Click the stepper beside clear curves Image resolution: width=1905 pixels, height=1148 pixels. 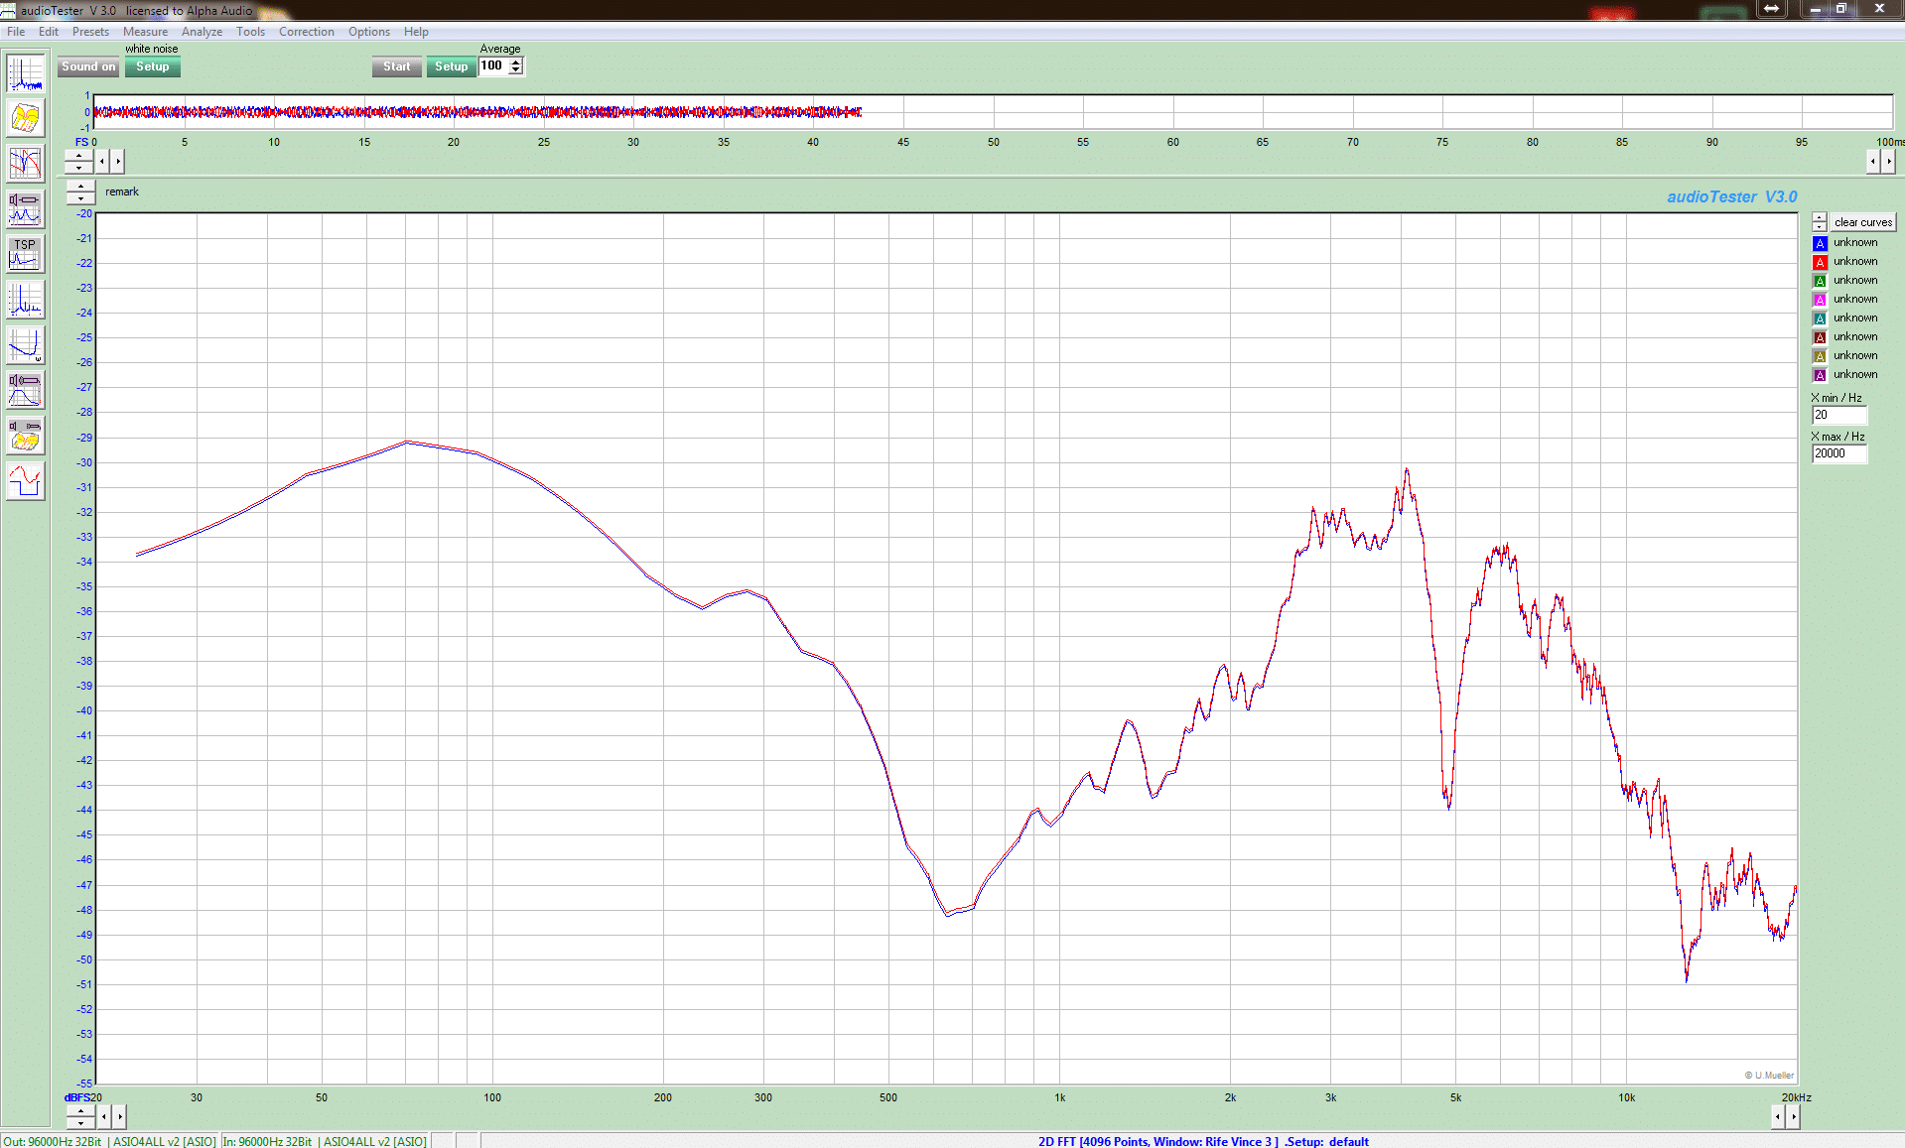coord(1820,222)
